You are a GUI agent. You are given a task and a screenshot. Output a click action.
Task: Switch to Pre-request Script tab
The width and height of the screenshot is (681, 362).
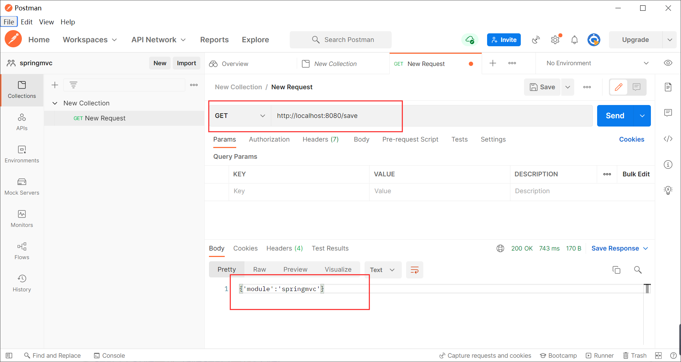(x=410, y=139)
